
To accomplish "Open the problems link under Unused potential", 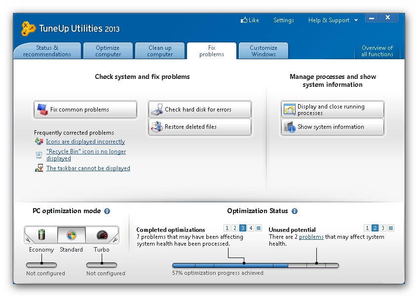I will point(311,237).
